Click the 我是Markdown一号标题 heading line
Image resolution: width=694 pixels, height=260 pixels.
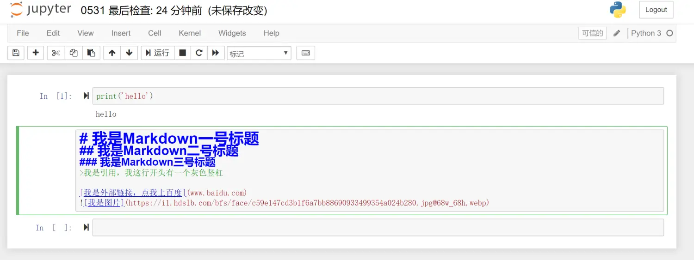click(x=169, y=138)
